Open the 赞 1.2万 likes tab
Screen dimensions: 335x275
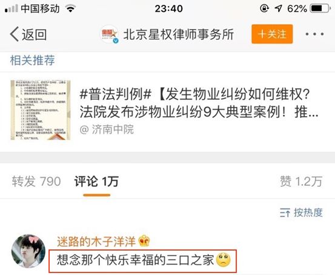click(301, 182)
